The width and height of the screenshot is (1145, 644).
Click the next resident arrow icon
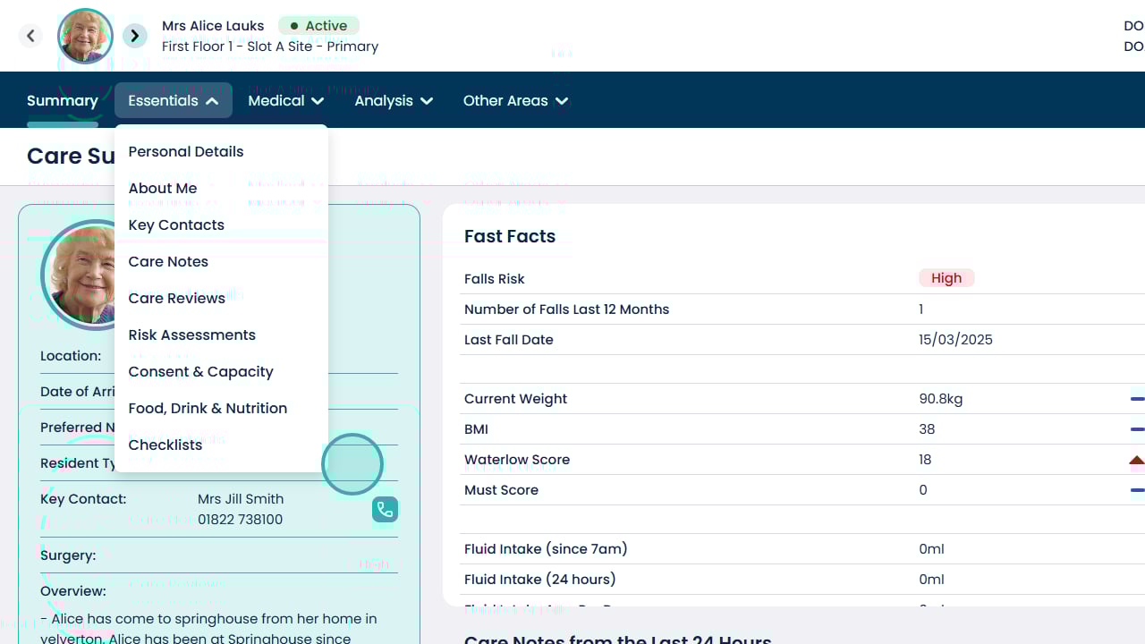pyautogui.click(x=135, y=36)
